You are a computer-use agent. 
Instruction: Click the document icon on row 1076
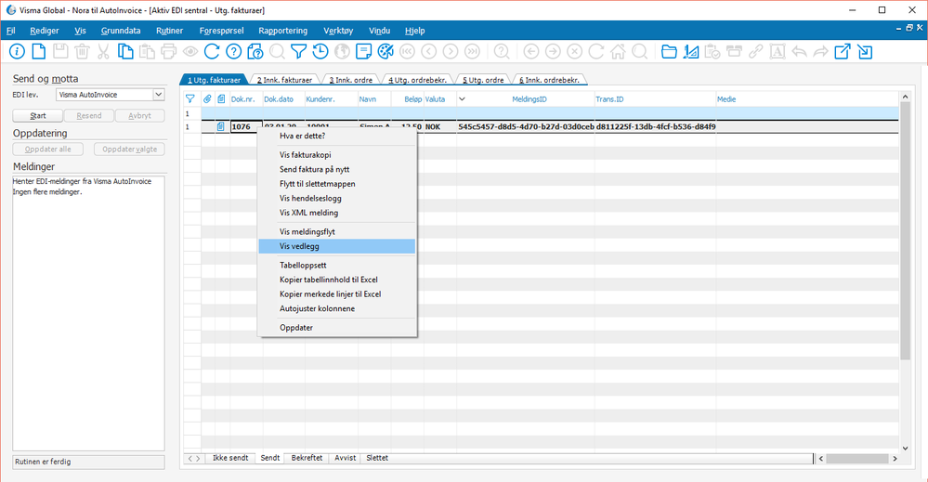(x=221, y=126)
